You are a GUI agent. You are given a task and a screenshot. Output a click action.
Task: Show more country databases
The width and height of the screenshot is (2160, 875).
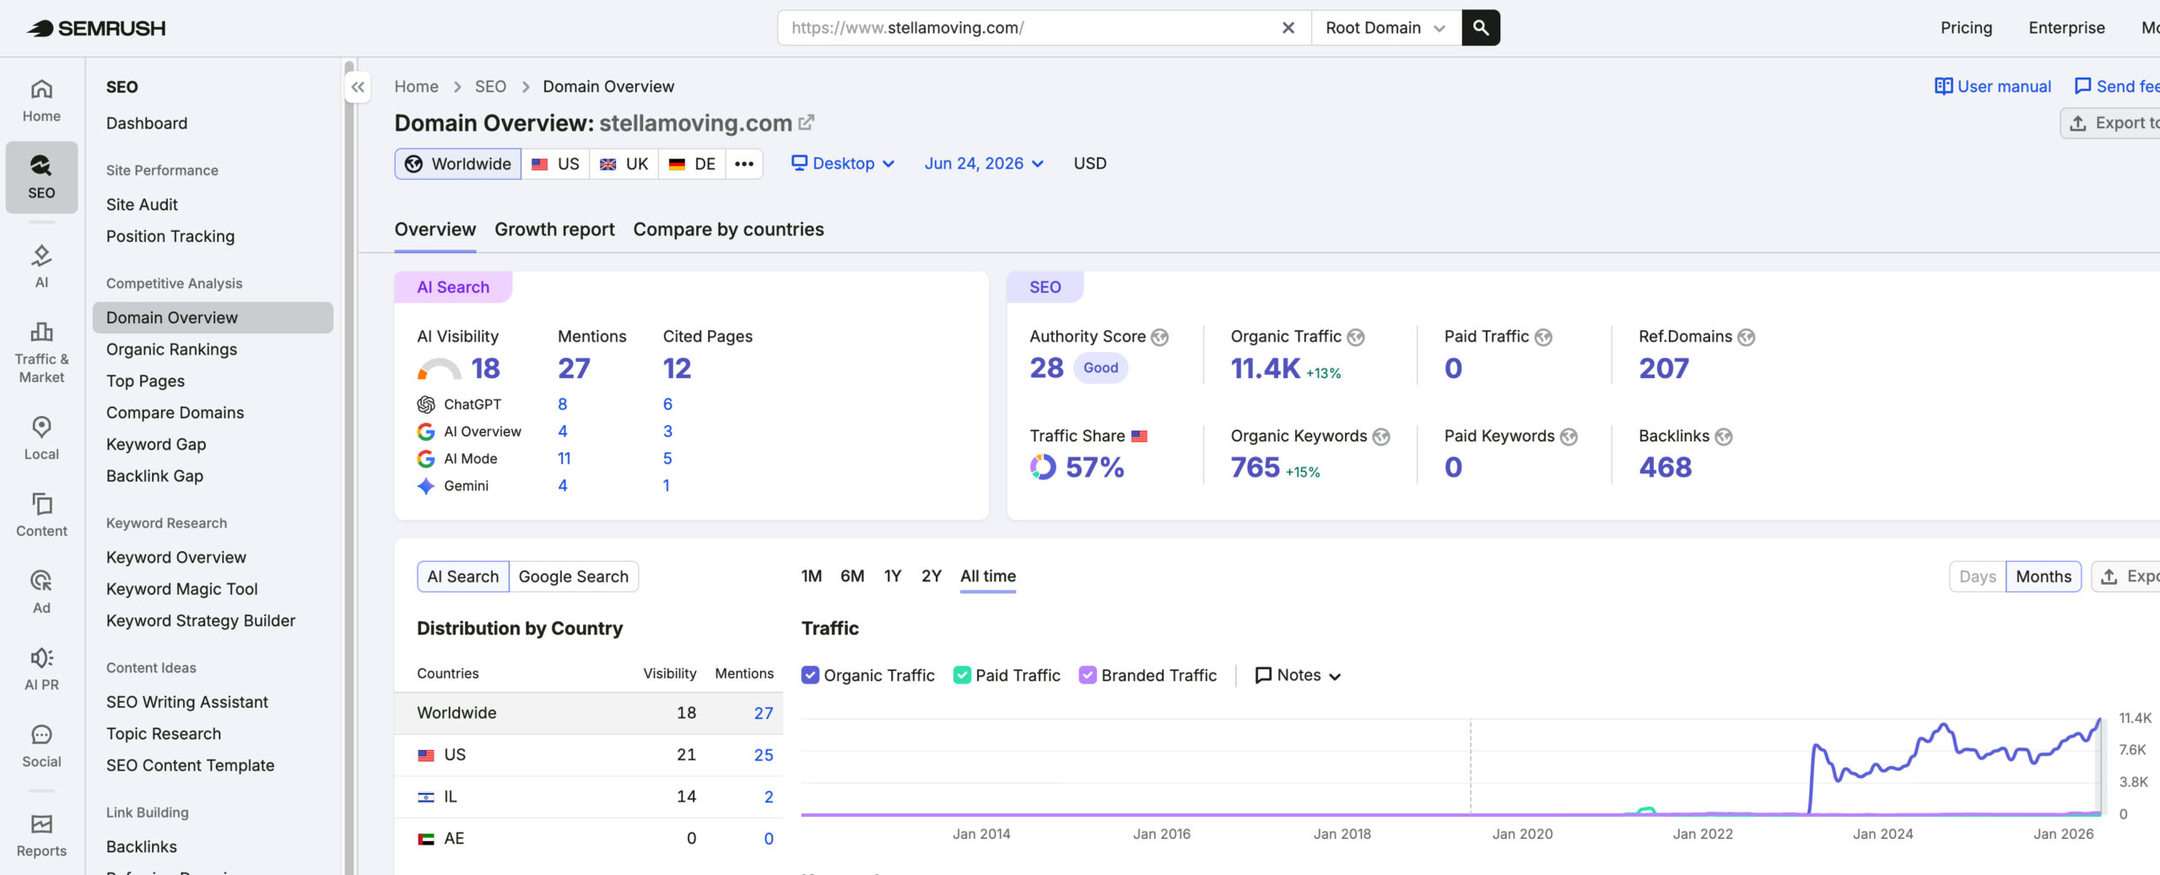[x=743, y=164]
